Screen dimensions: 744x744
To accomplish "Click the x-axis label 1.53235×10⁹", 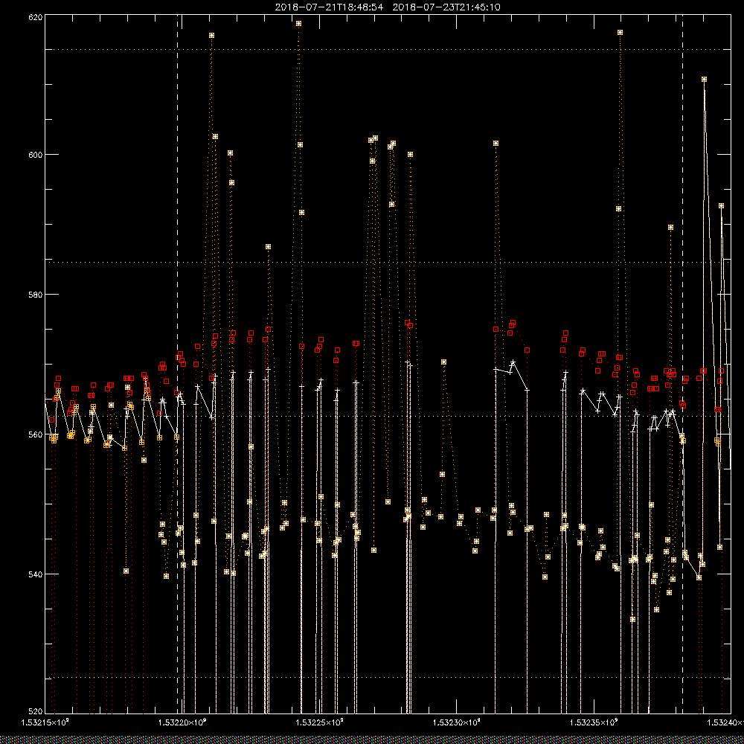I will (594, 722).
